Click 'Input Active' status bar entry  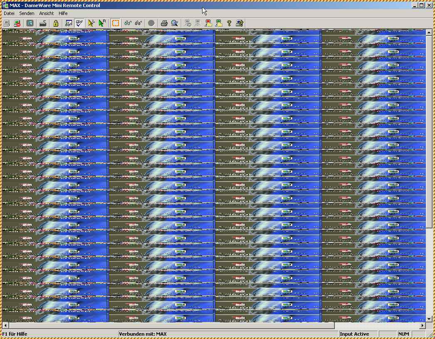click(354, 334)
